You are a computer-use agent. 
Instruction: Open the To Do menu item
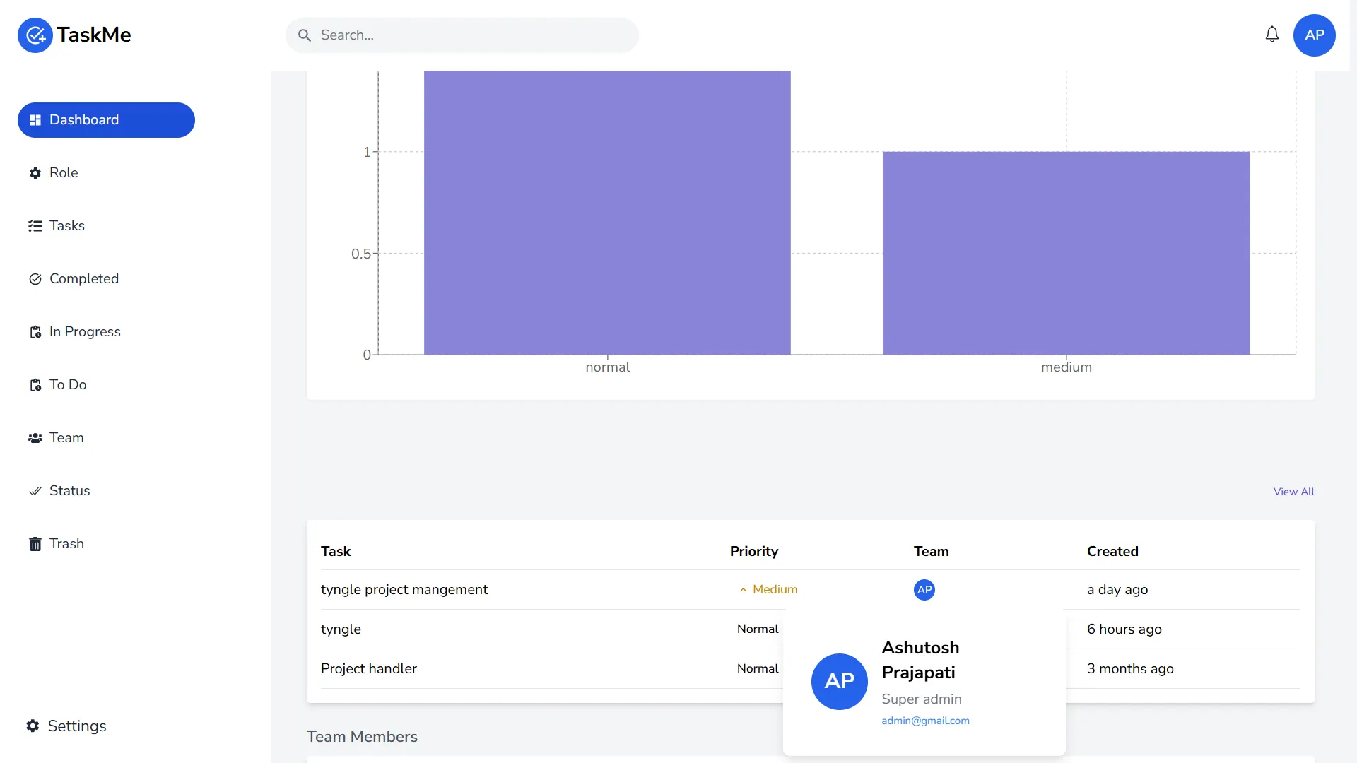106,385
